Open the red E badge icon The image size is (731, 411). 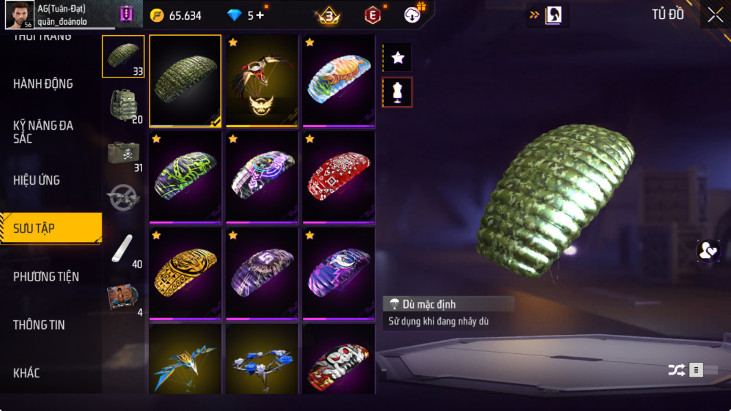pyautogui.click(x=372, y=15)
